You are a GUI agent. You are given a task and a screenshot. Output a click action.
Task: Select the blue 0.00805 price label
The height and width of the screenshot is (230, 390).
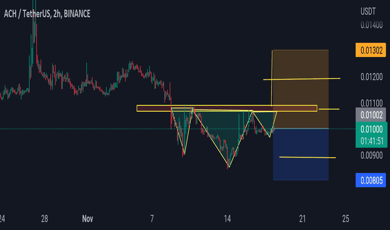pyautogui.click(x=371, y=180)
